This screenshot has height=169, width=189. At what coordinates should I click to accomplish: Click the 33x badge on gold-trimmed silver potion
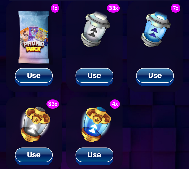[x=53, y=104]
